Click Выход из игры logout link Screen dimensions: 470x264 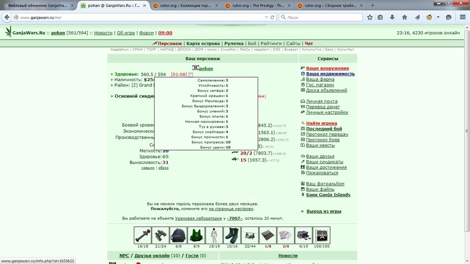[324, 212]
